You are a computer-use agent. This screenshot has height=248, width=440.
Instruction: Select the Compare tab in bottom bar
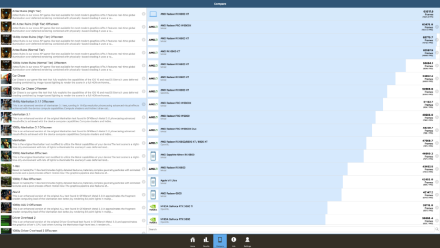(220, 241)
